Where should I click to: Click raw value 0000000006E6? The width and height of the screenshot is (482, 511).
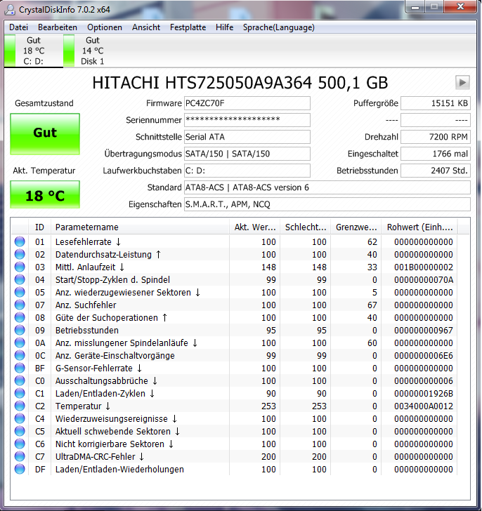pos(423,356)
